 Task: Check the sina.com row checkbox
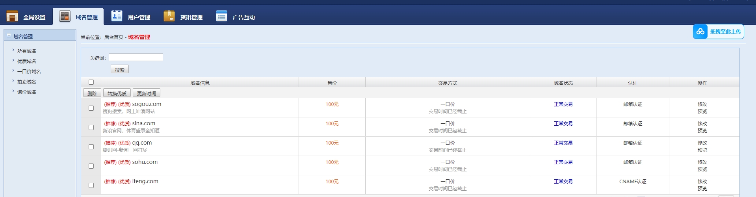point(91,127)
